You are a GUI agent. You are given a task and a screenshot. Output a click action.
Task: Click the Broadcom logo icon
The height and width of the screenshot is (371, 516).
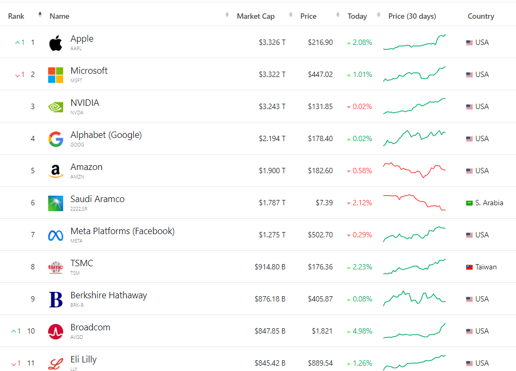[x=56, y=331]
